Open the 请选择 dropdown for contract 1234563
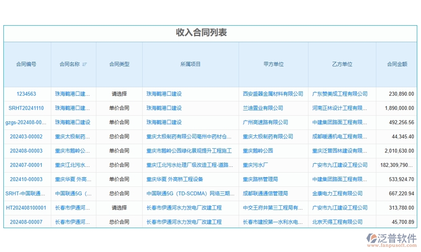 pos(119,94)
